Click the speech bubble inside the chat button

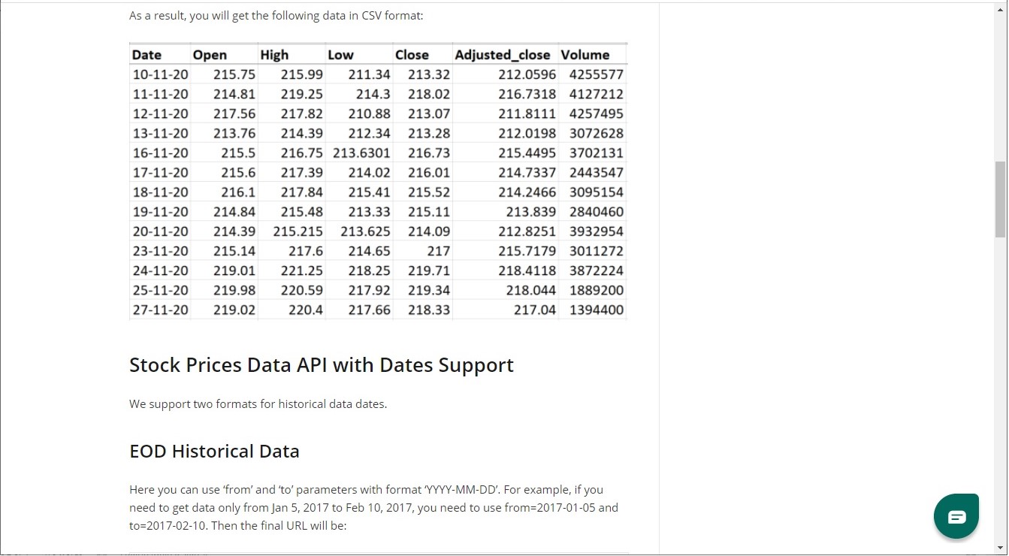pyautogui.click(x=956, y=515)
